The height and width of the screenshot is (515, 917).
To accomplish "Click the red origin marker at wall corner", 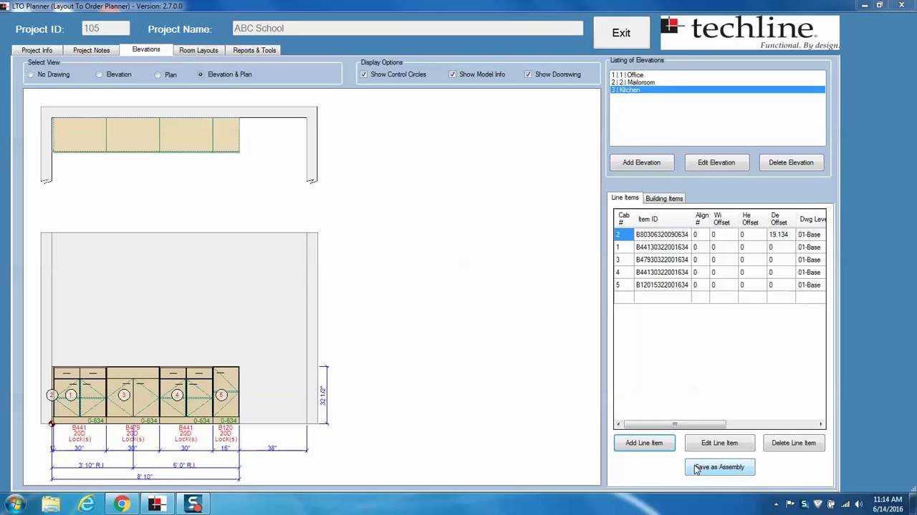I will coord(51,423).
